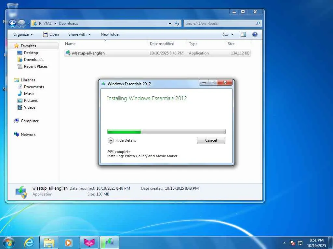Open the Explorer Help icon
Viewport: 333px width, 249px height.
pos(255,34)
